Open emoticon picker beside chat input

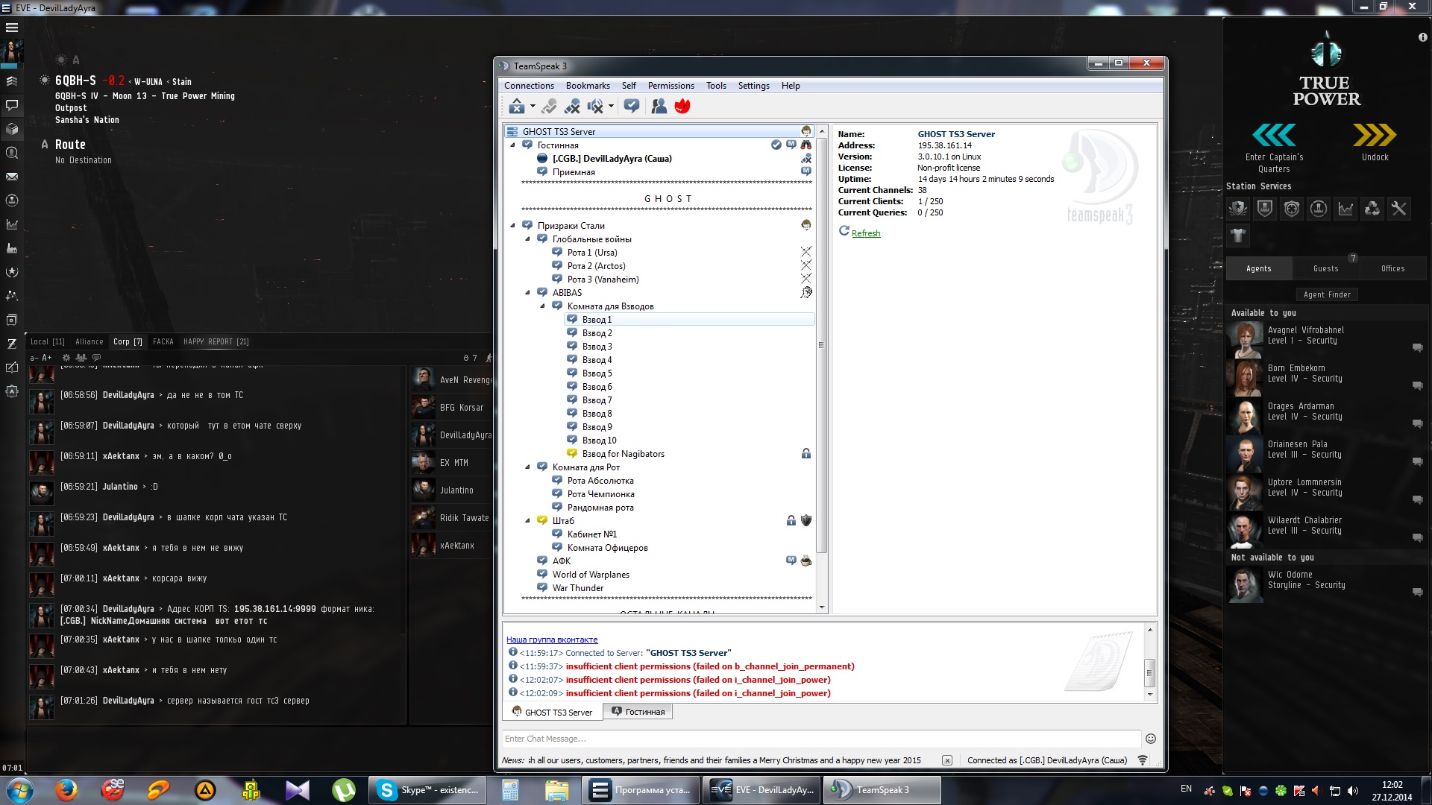(1150, 739)
